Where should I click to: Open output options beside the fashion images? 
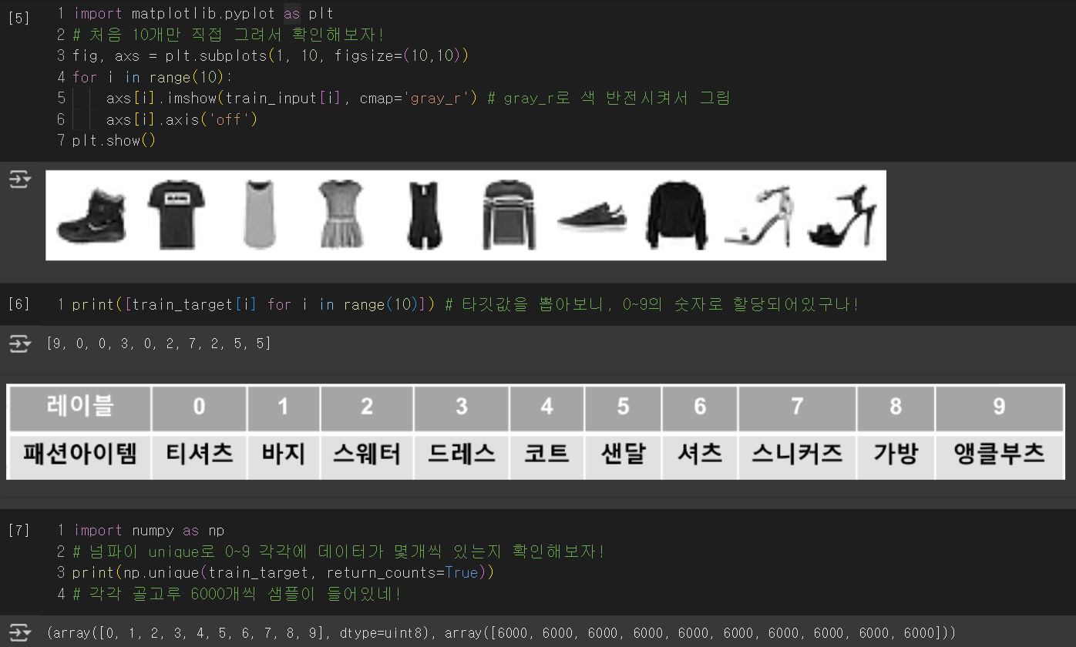coord(19,181)
